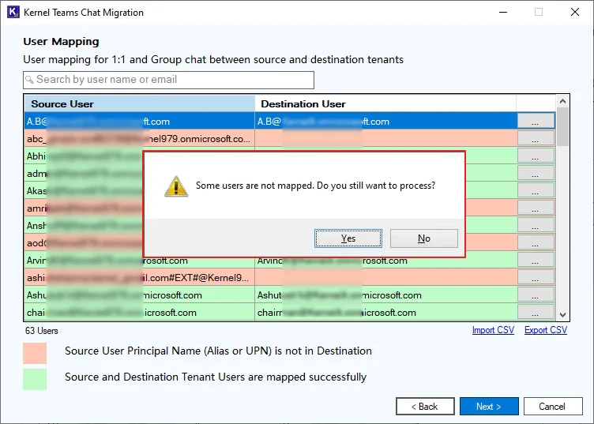Click the scrollbar up arrow

click(x=562, y=101)
